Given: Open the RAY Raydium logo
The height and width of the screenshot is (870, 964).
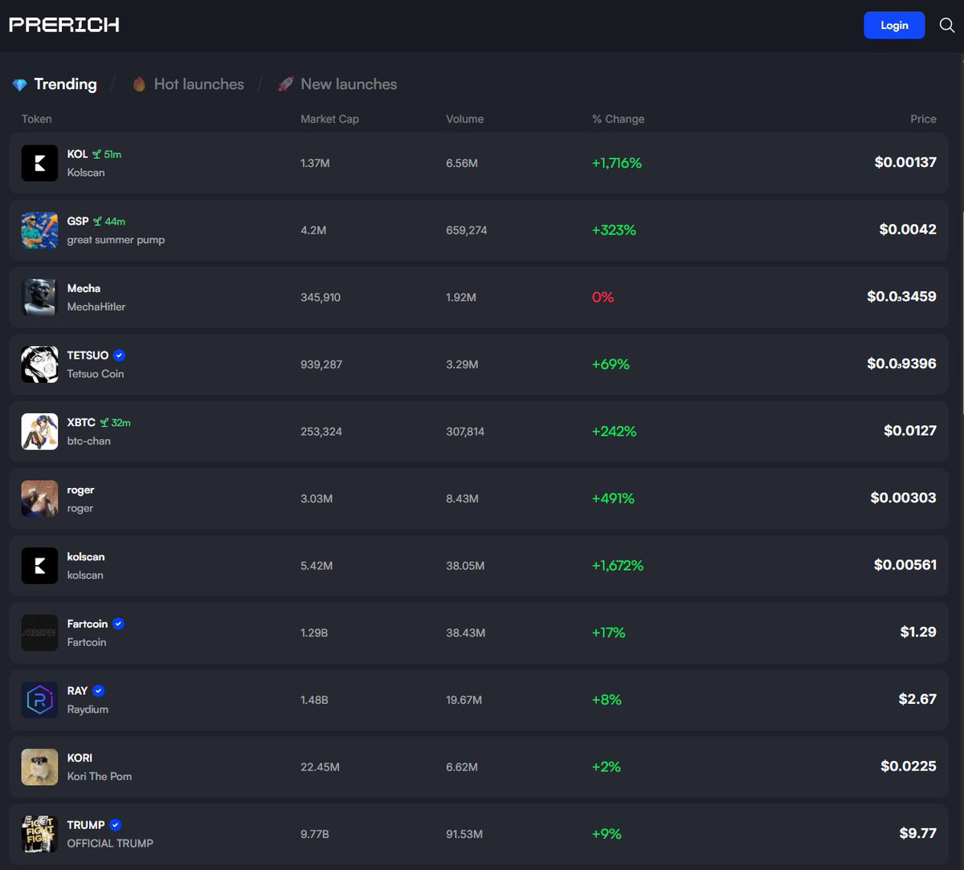Looking at the screenshot, I should 39,700.
